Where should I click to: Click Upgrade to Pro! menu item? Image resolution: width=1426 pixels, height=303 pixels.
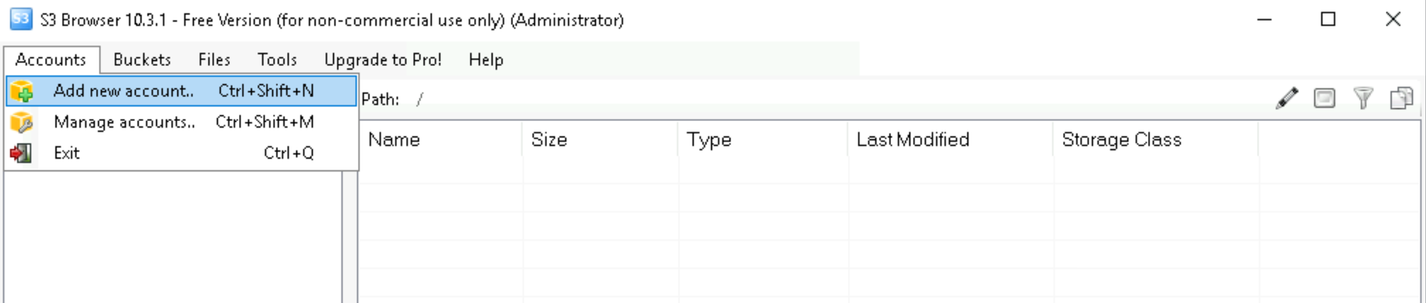pos(383,60)
